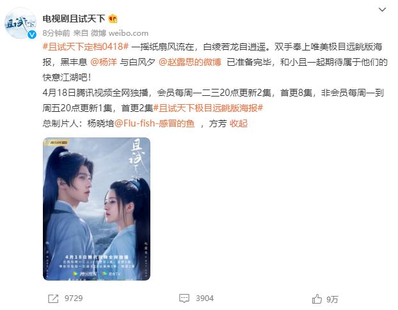Open the @杨洋 mention

pyautogui.click(x=104, y=62)
